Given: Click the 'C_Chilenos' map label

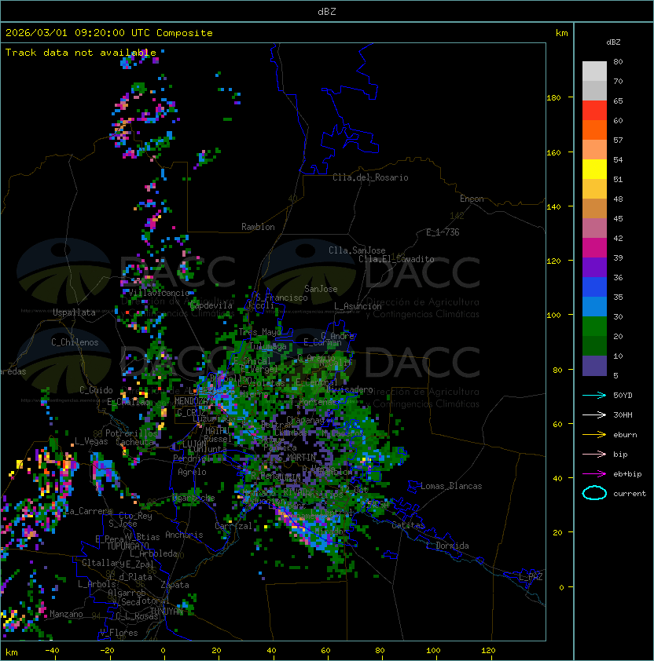Looking at the screenshot, I should coord(75,342).
